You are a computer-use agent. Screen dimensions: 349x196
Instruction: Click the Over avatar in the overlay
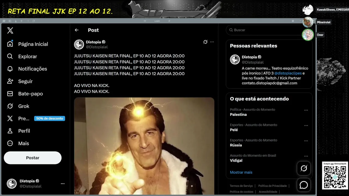pyautogui.click(x=308, y=35)
